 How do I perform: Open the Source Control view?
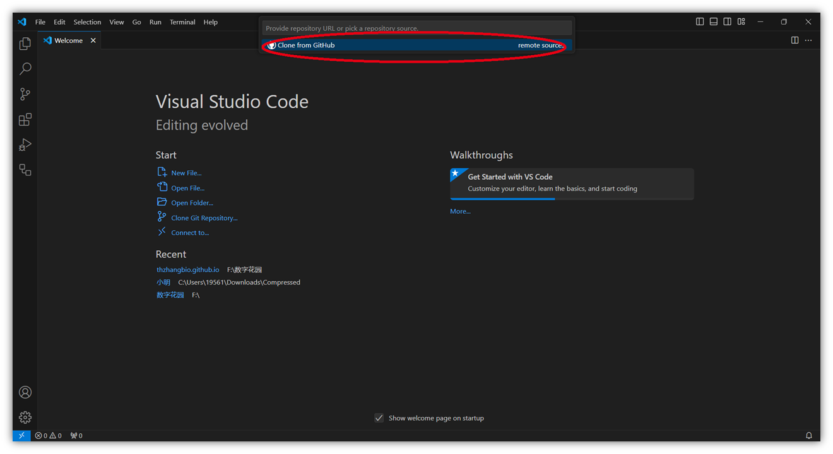pos(25,94)
